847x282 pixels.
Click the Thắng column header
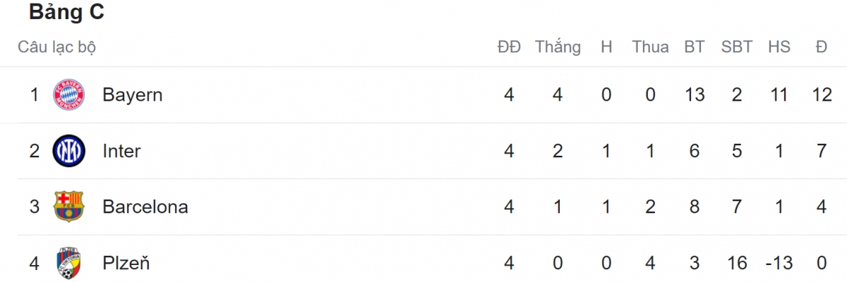click(x=558, y=47)
